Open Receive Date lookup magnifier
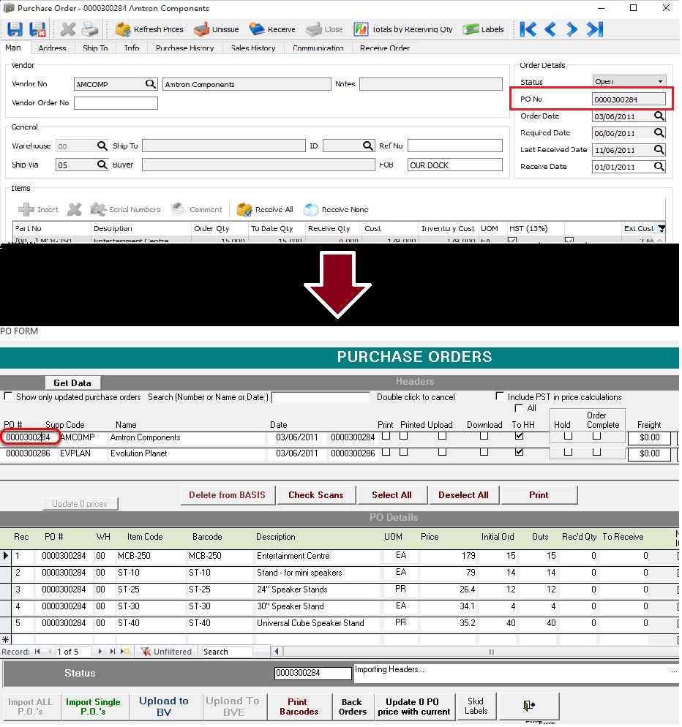The height and width of the screenshot is (727, 682). 659,166
